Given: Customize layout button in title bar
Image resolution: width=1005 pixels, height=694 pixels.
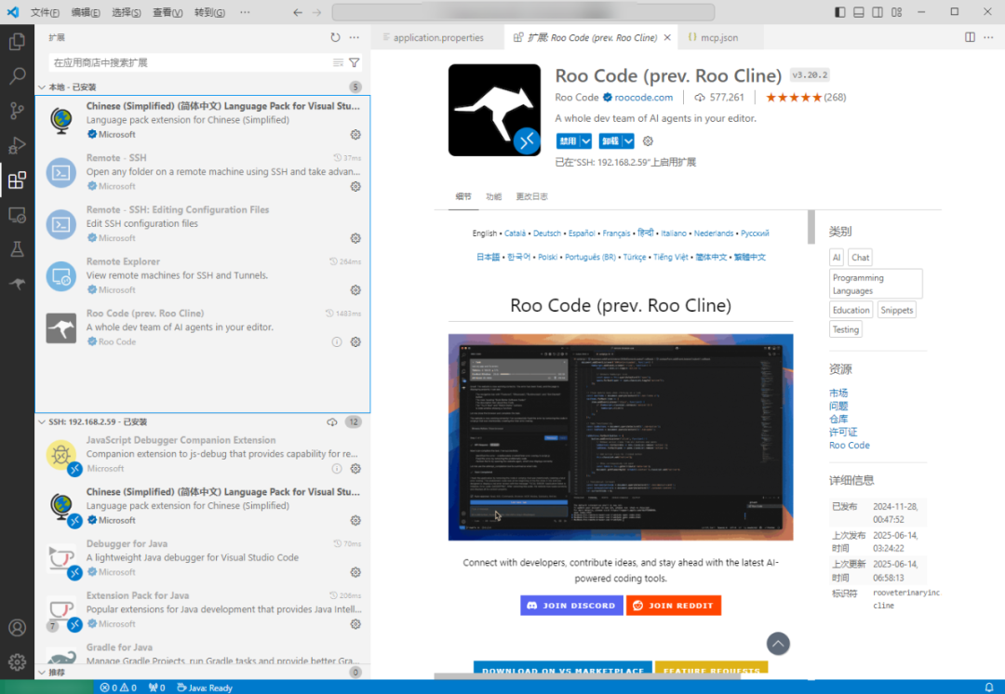Looking at the screenshot, I should pos(897,12).
